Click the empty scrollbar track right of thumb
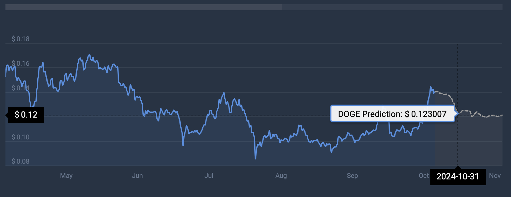Viewport: 511px width, 197px height. point(392,7)
